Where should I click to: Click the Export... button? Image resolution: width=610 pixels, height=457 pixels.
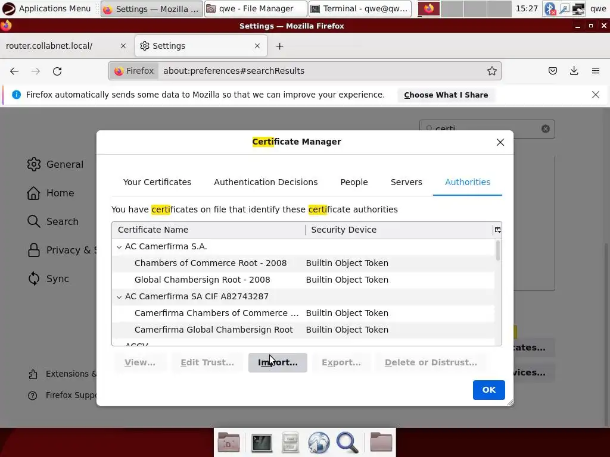point(341,362)
